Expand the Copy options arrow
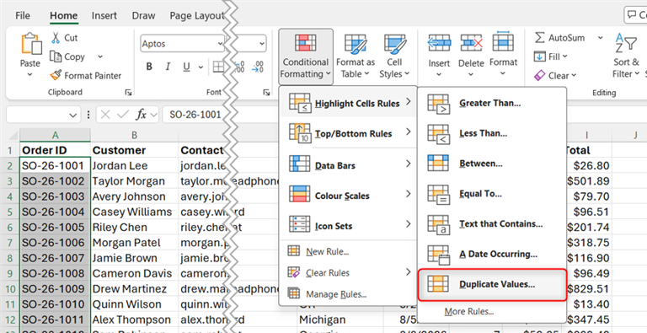Image resolution: width=647 pixels, height=333 pixels. click(x=100, y=56)
